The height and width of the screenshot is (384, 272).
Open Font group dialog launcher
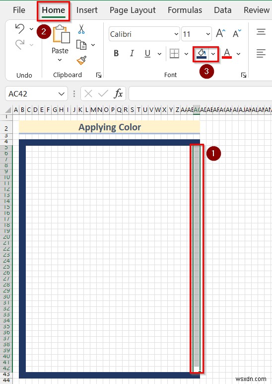pyautogui.click(x=244, y=75)
